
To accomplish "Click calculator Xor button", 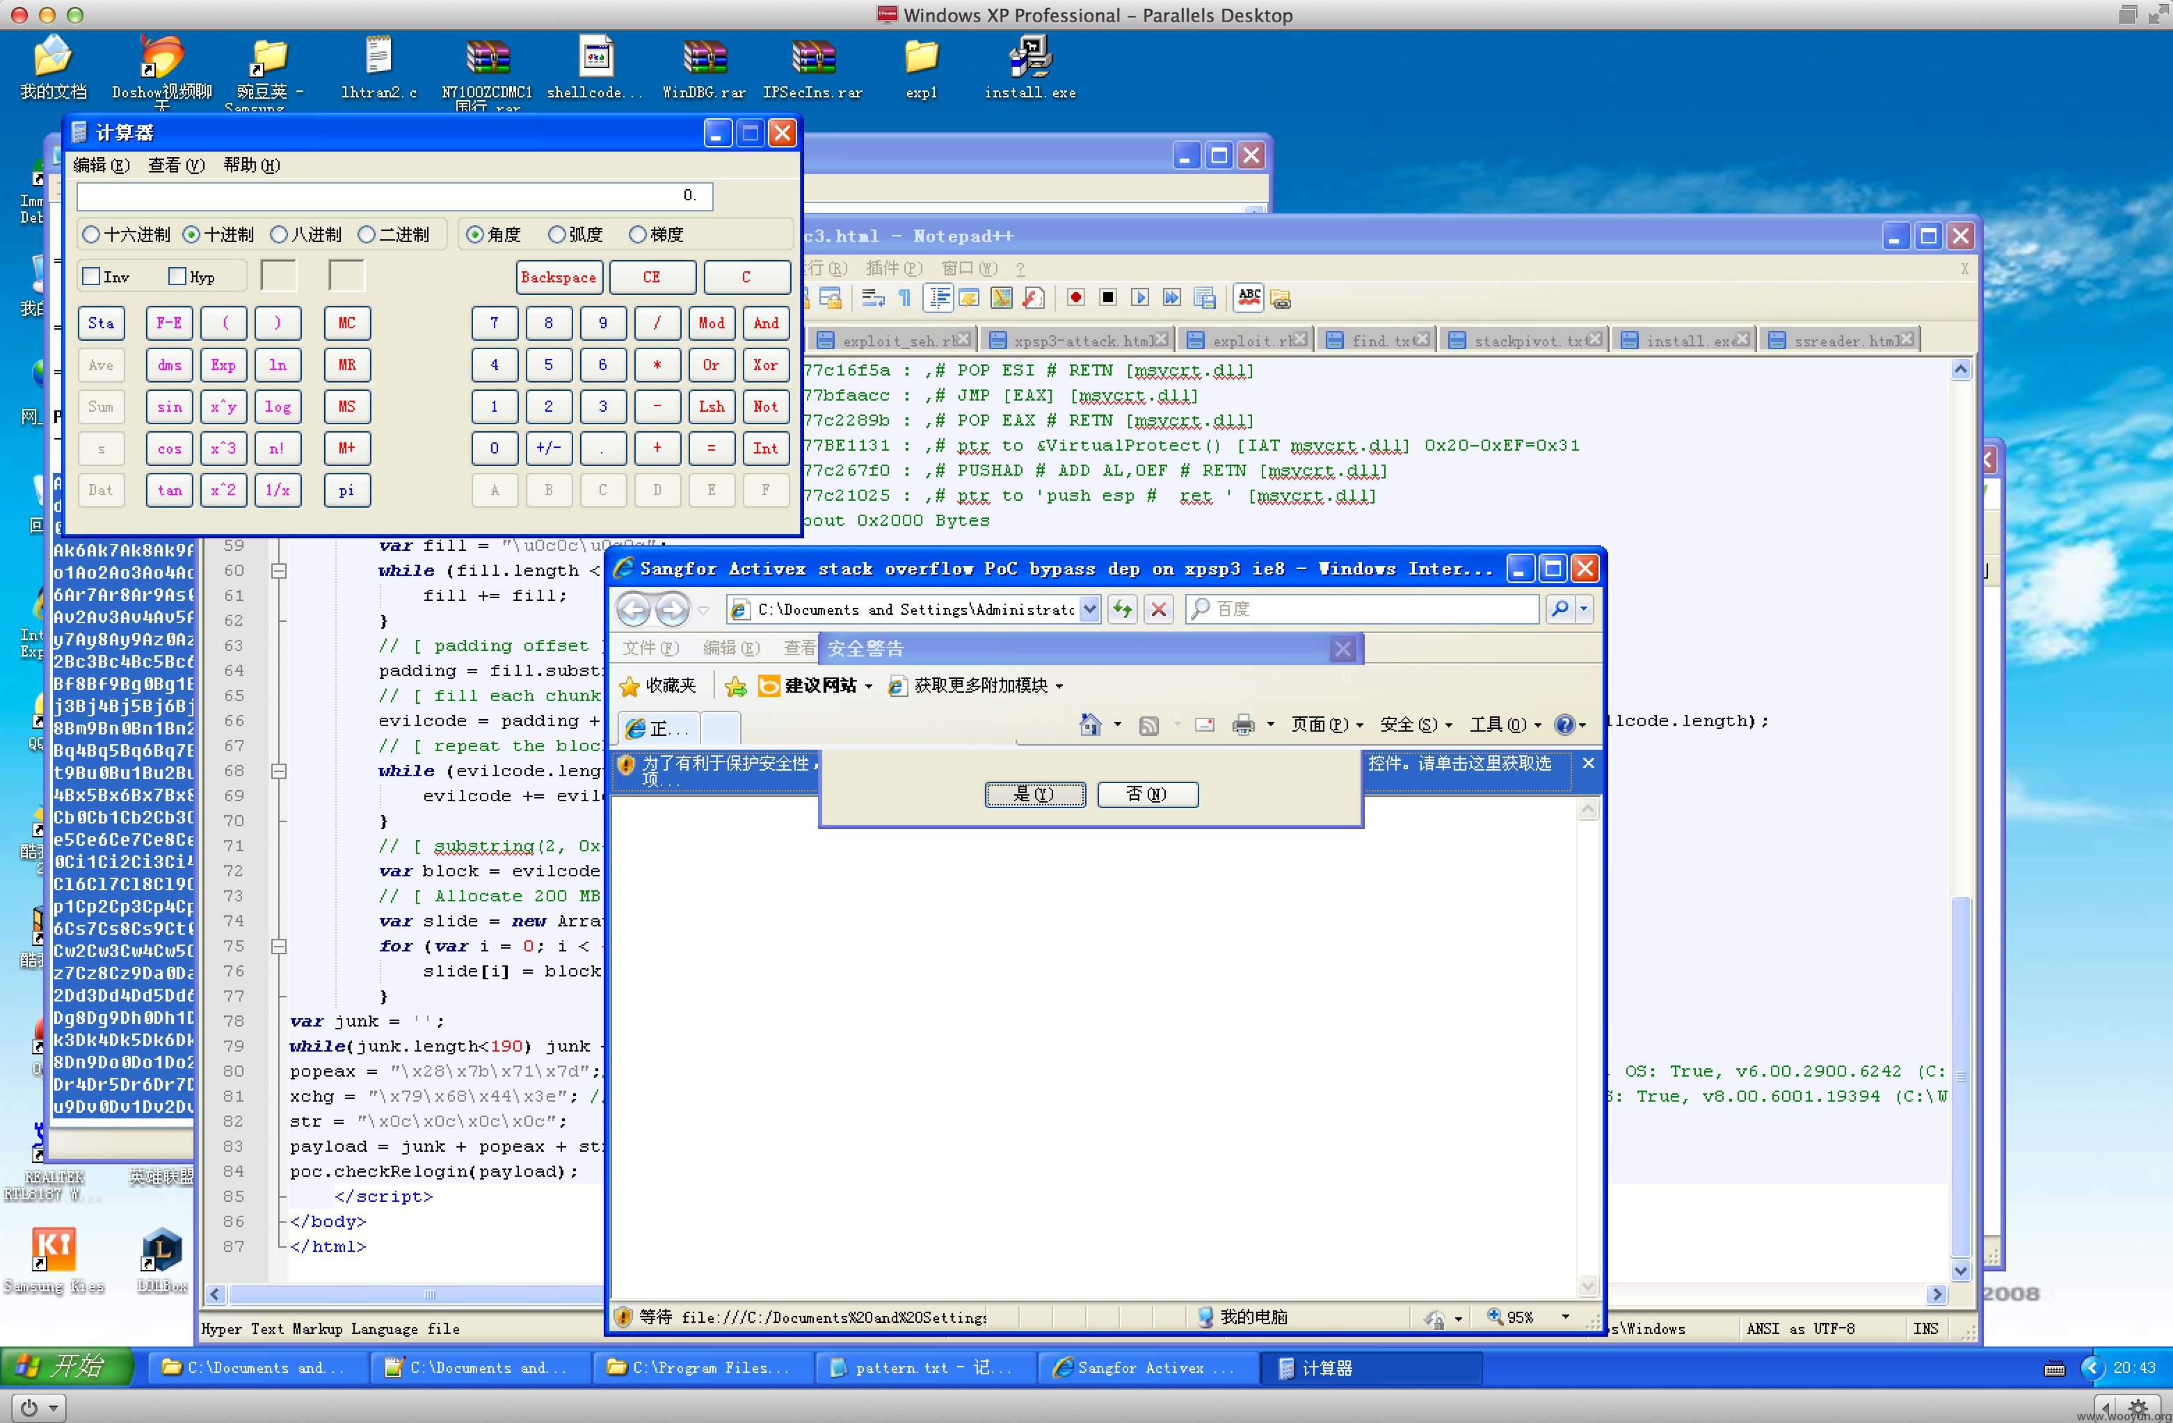I will (765, 364).
